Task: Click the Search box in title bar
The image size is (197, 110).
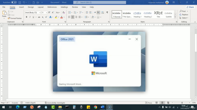Action: coord(100,2)
